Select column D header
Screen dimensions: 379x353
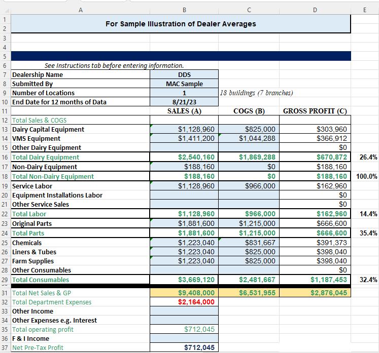point(315,10)
